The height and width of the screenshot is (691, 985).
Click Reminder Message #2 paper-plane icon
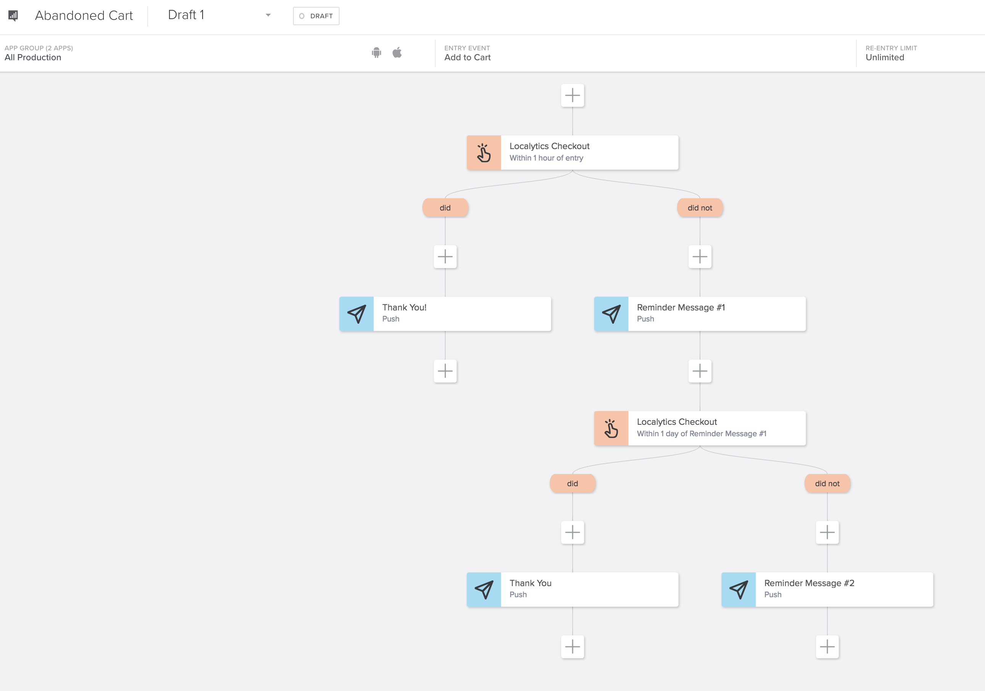click(x=738, y=590)
